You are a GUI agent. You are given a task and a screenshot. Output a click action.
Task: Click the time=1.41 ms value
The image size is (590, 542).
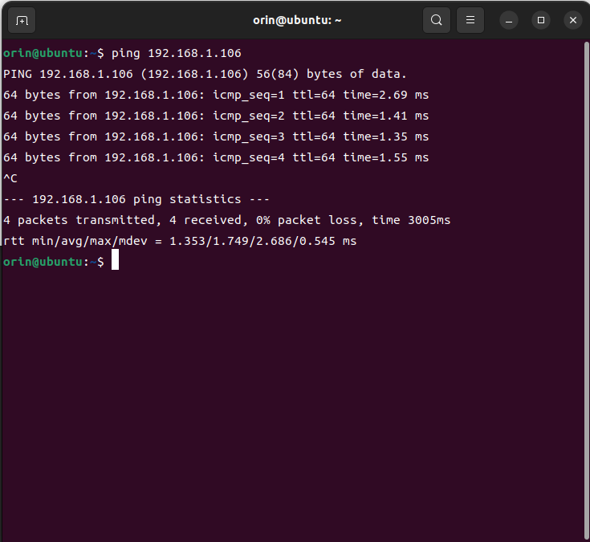[x=385, y=116]
